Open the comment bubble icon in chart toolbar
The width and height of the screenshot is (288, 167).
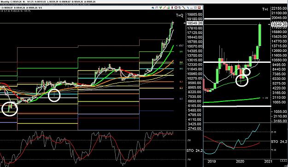tap(157, 8)
